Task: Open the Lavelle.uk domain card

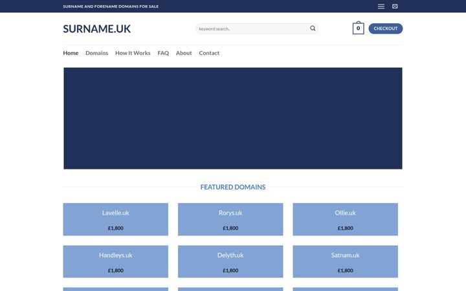Action: pyautogui.click(x=116, y=219)
